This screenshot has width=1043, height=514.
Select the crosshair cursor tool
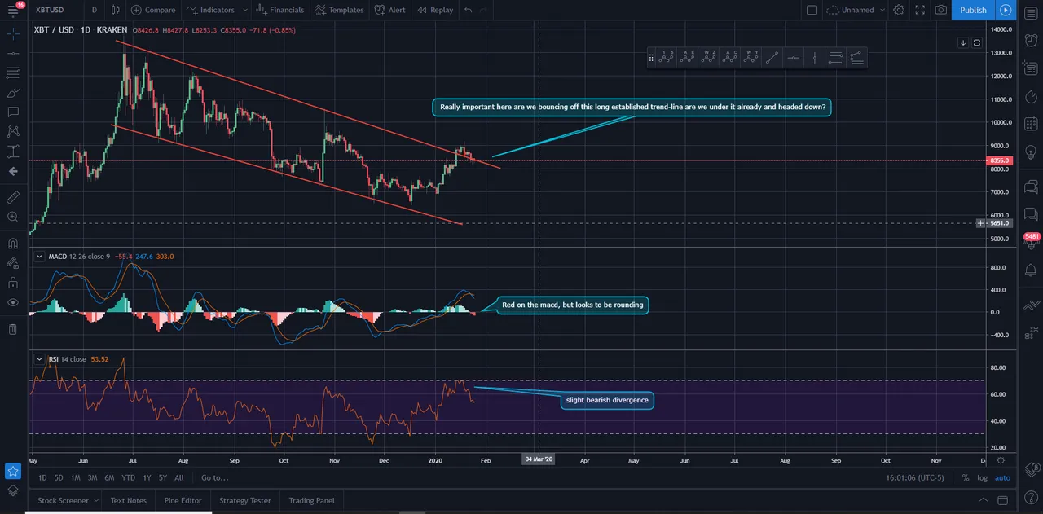[x=12, y=33]
